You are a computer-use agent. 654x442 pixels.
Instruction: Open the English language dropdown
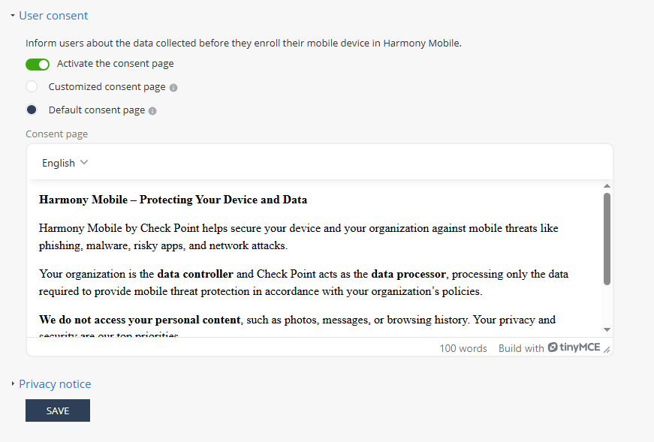pyautogui.click(x=65, y=163)
